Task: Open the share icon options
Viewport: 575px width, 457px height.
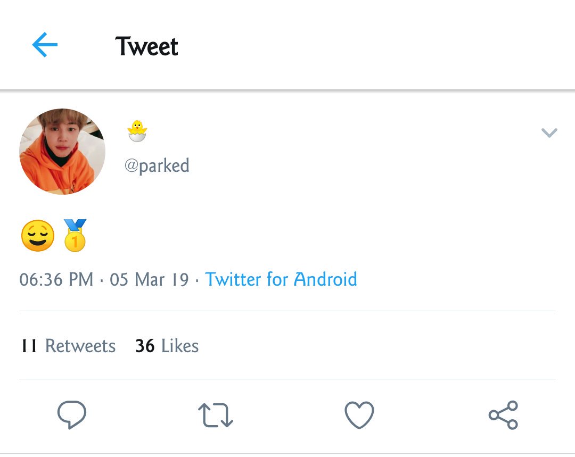Action: coord(503,415)
